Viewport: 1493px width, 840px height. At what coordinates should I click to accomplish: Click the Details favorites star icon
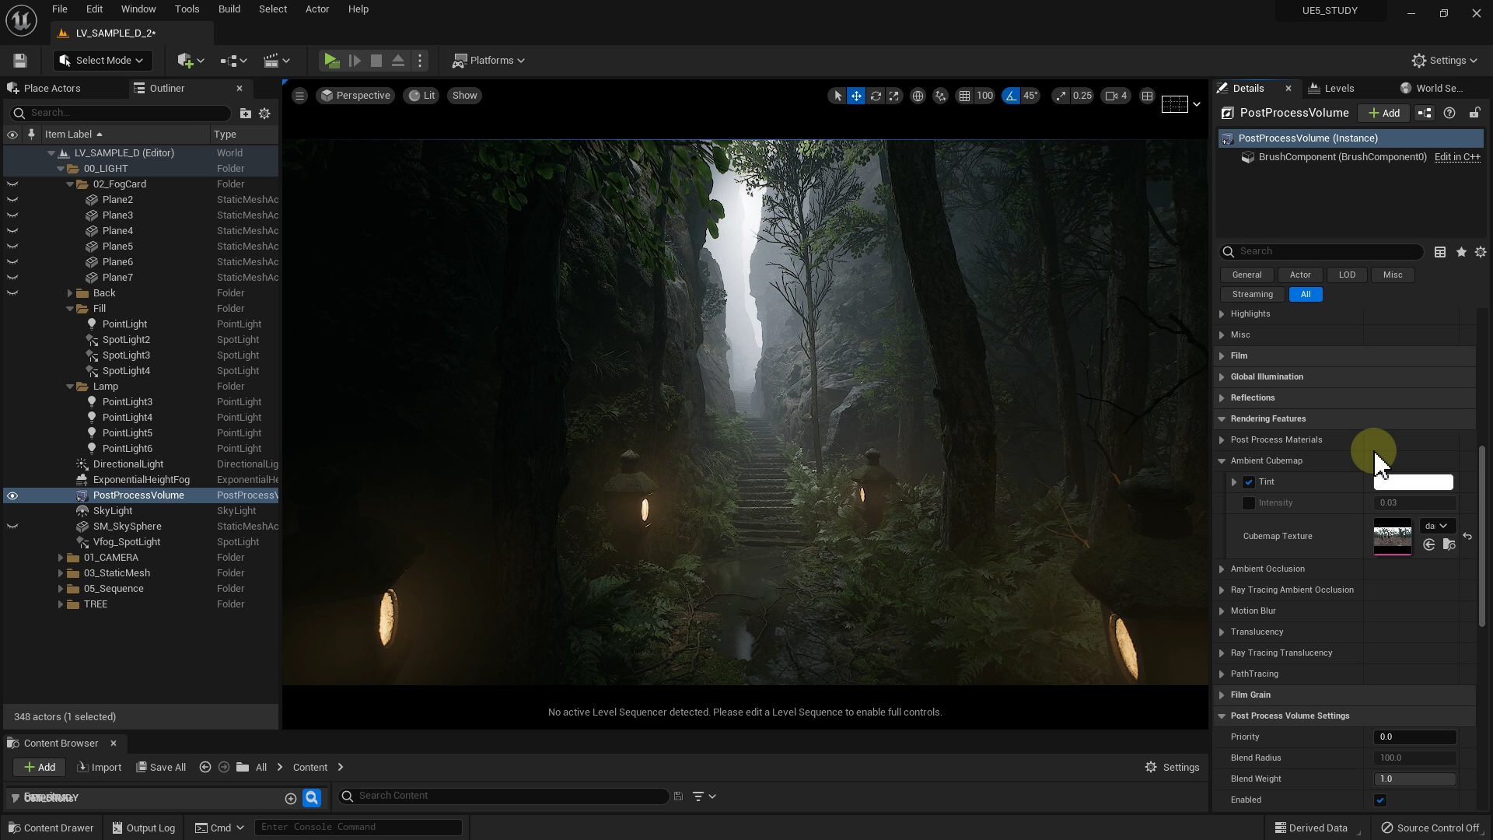tap(1461, 252)
